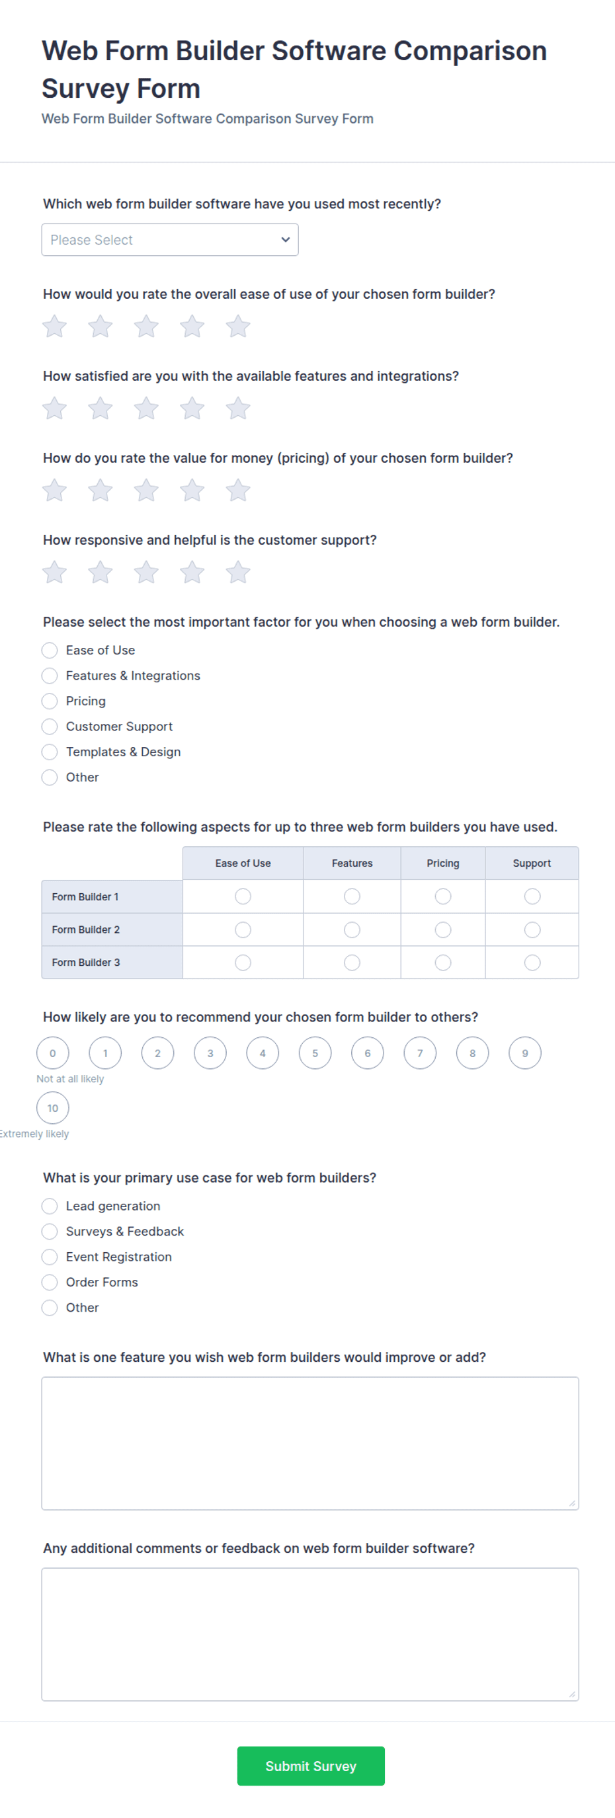Set value for money to one star
615x1818 pixels.
[x=54, y=490]
